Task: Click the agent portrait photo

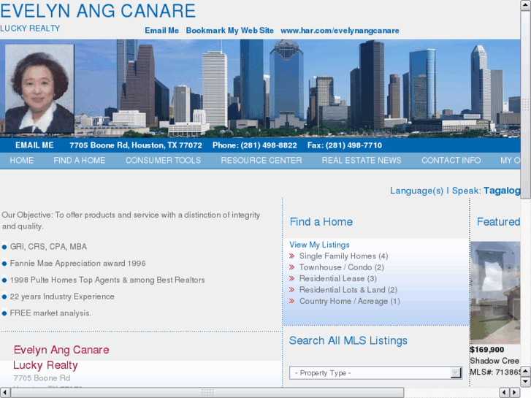Action: click(x=39, y=88)
